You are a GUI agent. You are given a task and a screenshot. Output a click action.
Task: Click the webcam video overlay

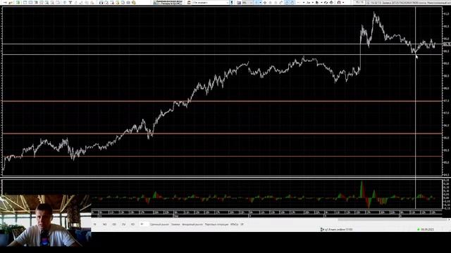tap(45, 221)
